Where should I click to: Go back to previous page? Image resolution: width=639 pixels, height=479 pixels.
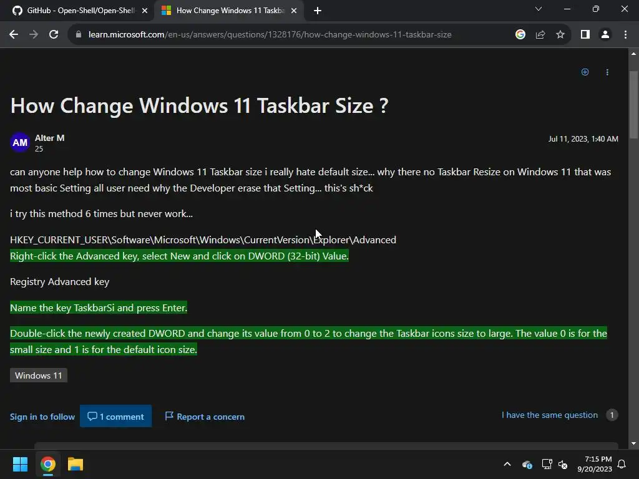tap(14, 35)
